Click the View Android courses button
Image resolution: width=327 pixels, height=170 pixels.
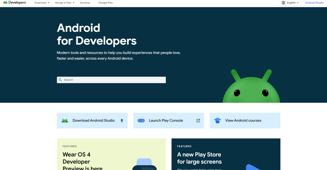[245, 121]
